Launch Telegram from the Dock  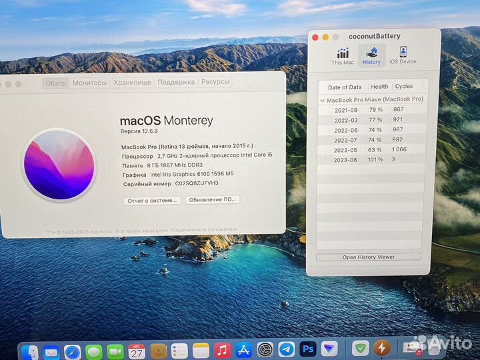287,349
